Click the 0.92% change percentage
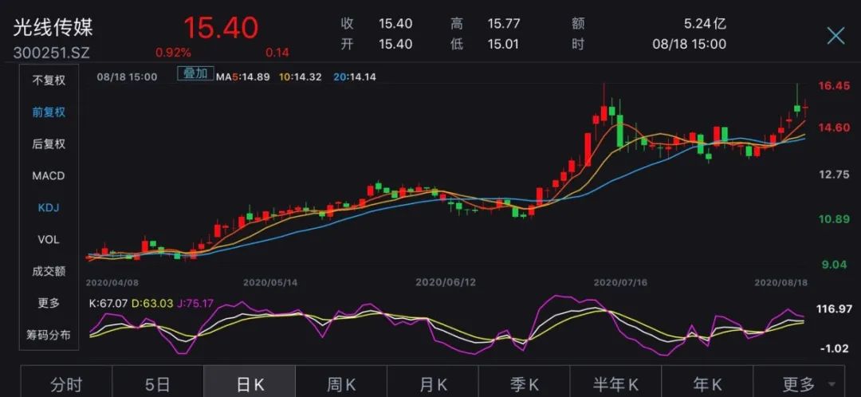861x397 pixels. (x=173, y=53)
